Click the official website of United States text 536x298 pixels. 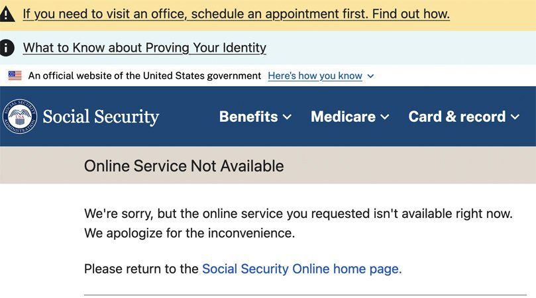point(144,75)
